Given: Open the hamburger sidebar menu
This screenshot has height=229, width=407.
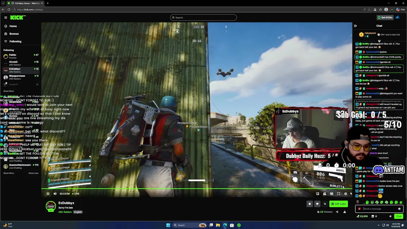Looking at the screenshot, I should (6, 17).
